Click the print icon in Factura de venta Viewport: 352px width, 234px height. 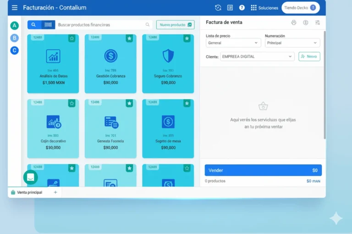(294, 22)
